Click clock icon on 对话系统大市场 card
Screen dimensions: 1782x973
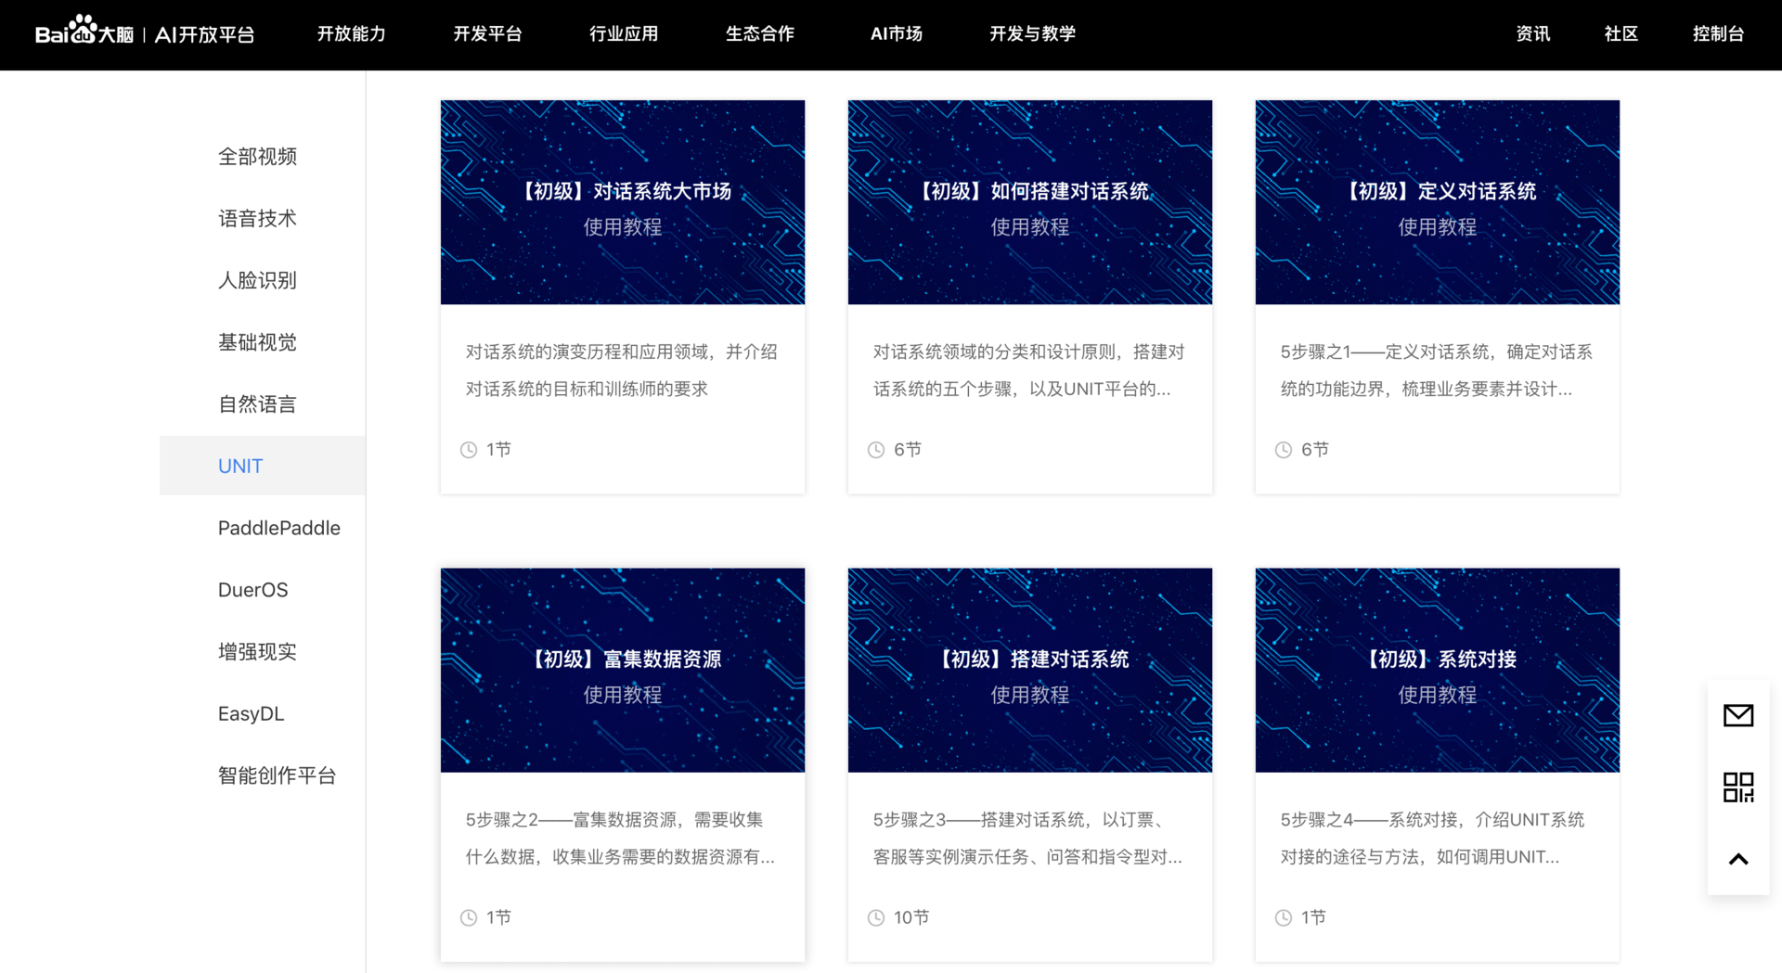tap(469, 450)
